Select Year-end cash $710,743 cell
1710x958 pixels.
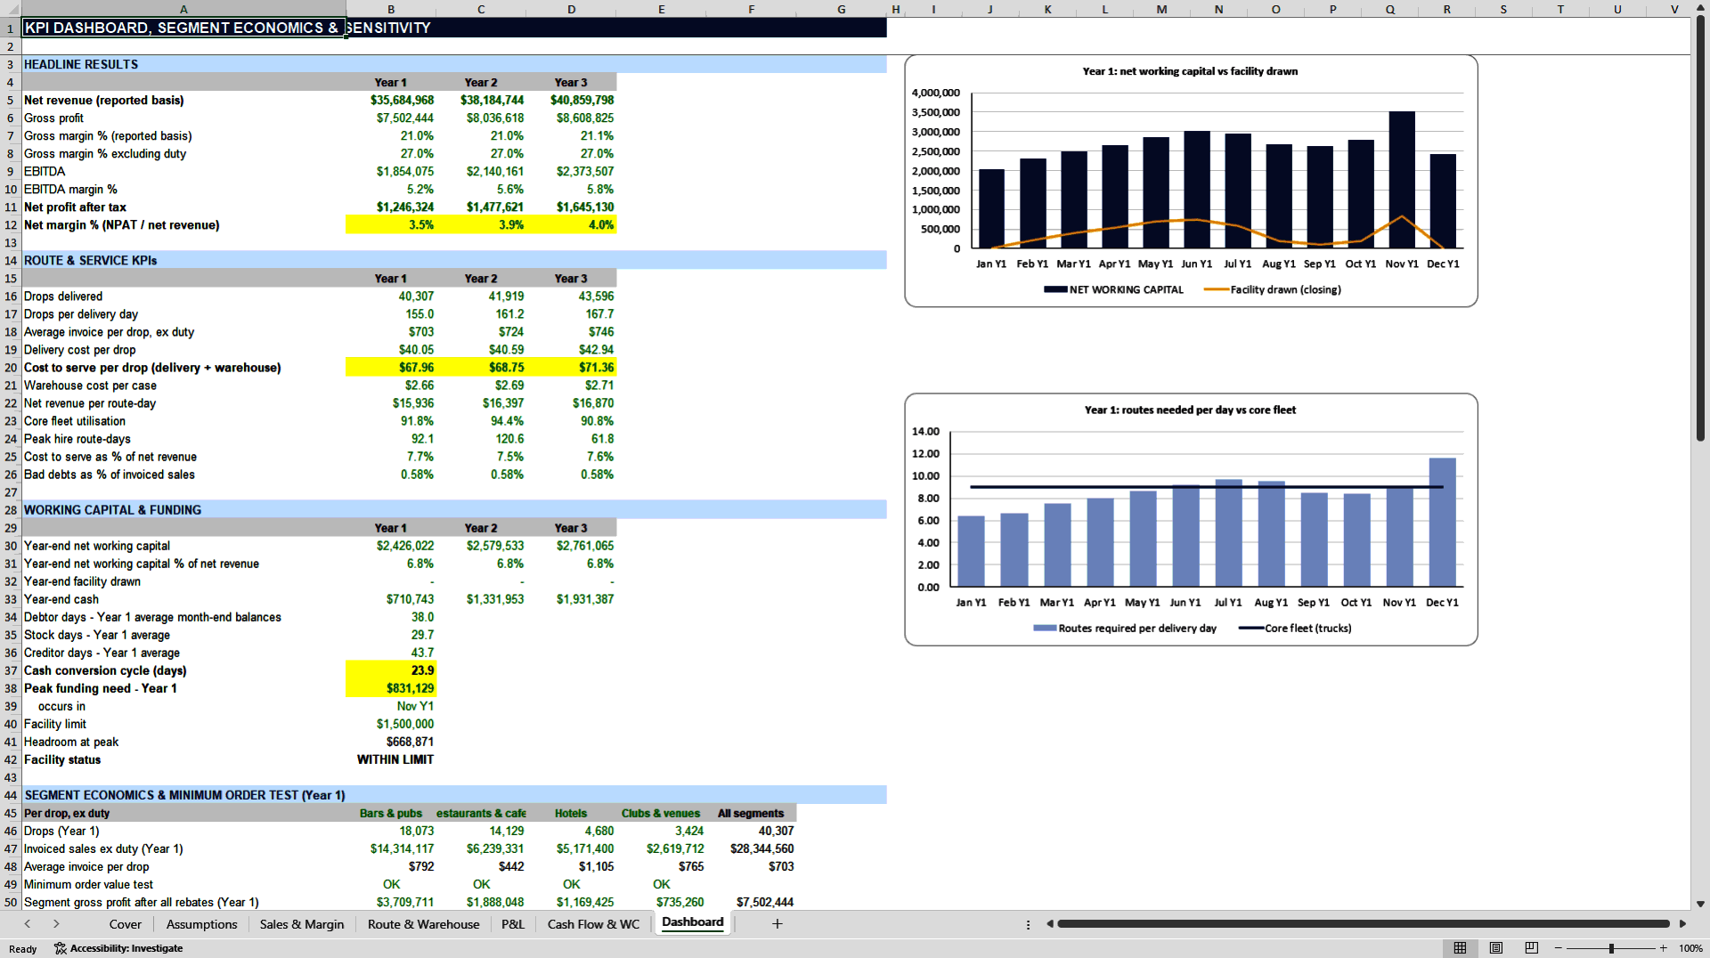[x=391, y=599]
